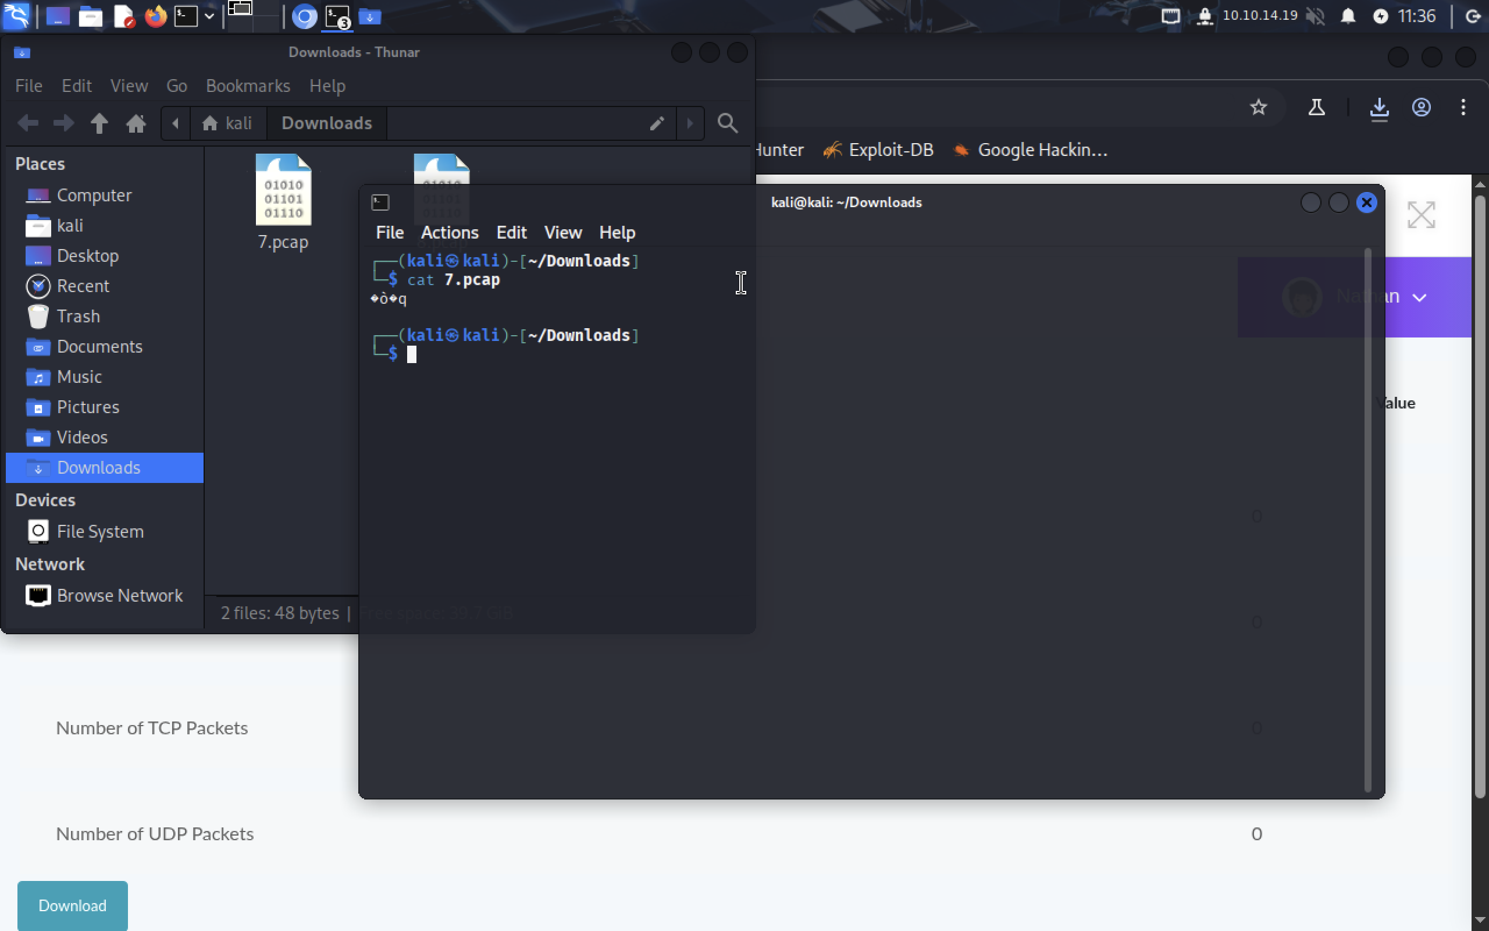This screenshot has height=931, width=1489.
Task: Click the muted volume icon in system tray
Action: point(1315,16)
